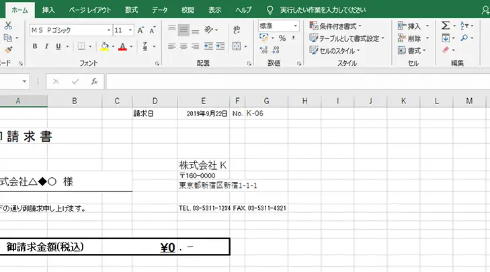Click the yellow fill color bucket
Viewport: 490px width, 272px height.
(x=104, y=46)
